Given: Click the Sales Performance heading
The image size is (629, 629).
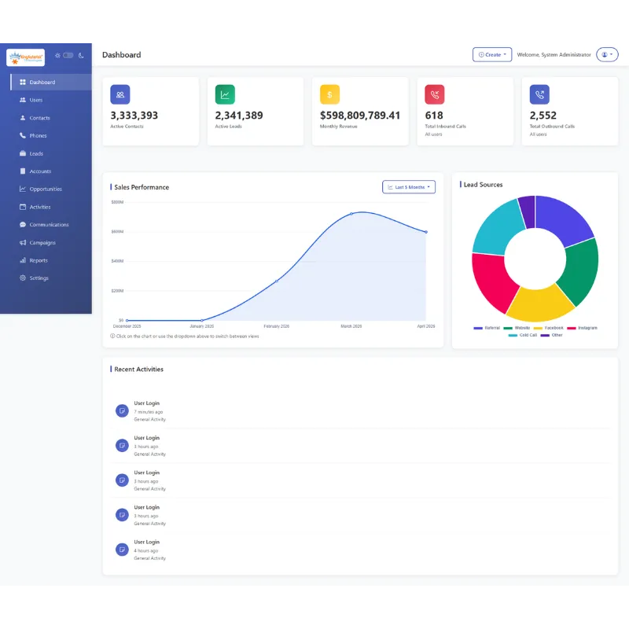Looking at the screenshot, I should 142,187.
